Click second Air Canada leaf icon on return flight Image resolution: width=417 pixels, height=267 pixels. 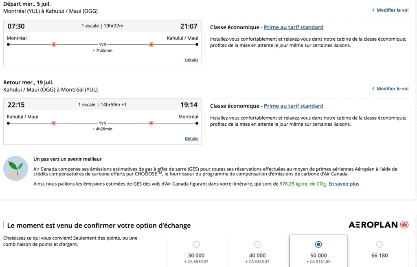tap(151, 123)
